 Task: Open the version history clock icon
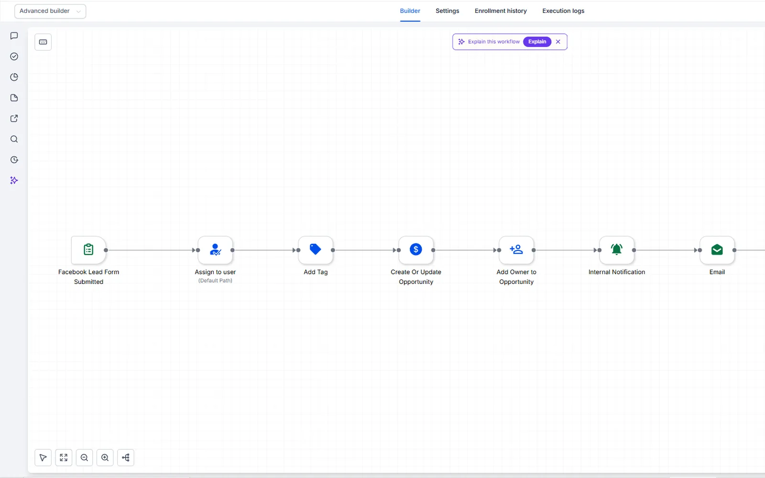(14, 160)
